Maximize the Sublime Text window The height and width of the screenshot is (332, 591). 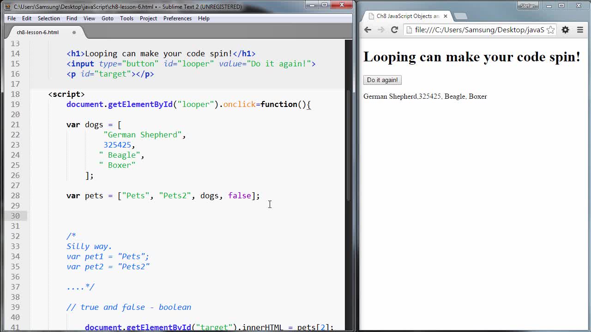324,5
